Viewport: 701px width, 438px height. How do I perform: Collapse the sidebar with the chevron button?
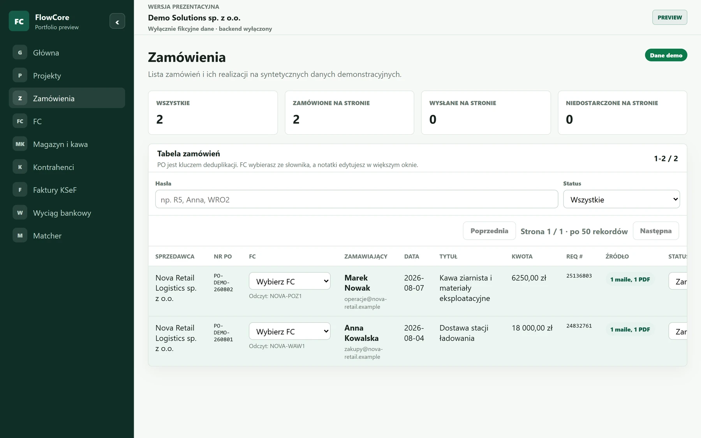(117, 21)
